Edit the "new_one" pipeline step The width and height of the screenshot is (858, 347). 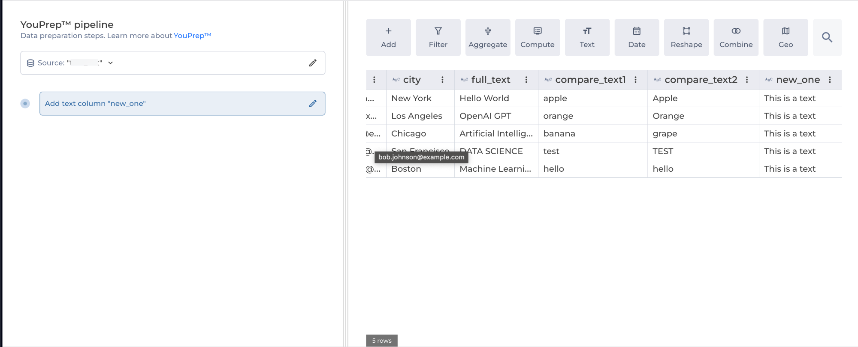313,104
